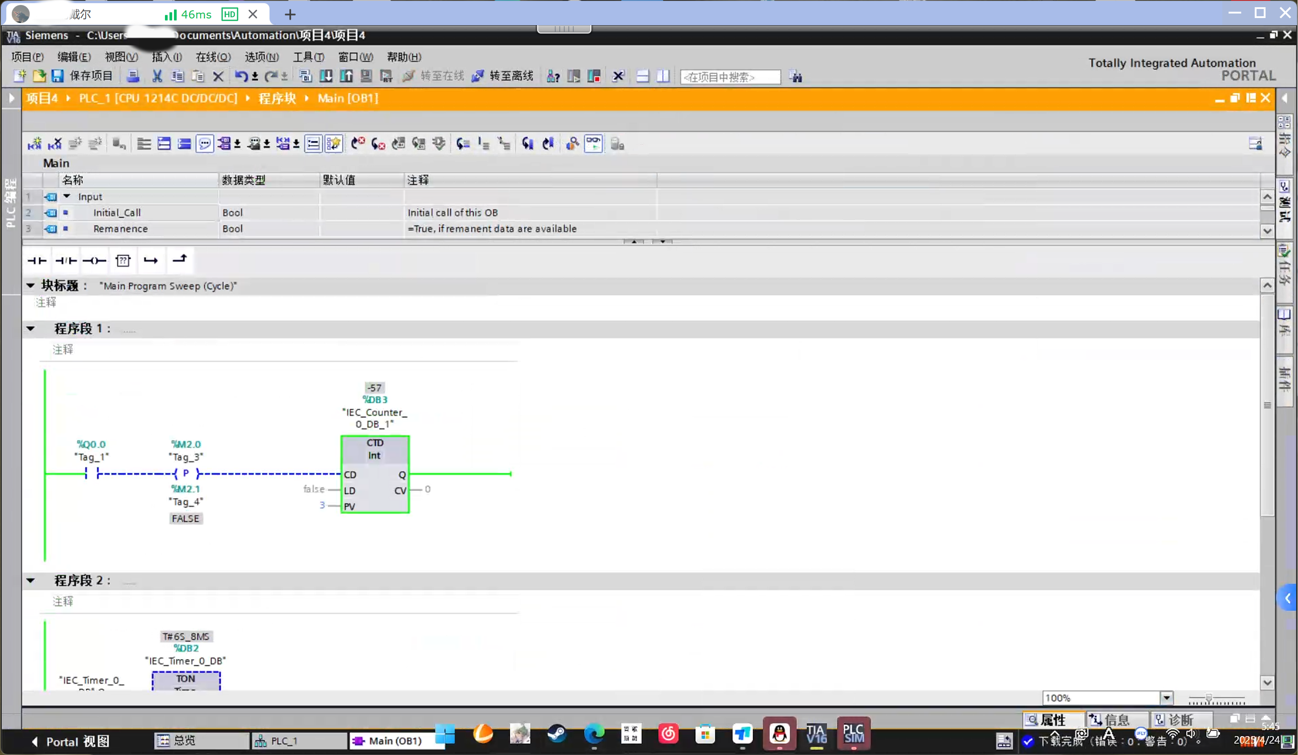Click the 转至离线 button
Viewport: 1298px width, 755px height.
pos(503,76)
